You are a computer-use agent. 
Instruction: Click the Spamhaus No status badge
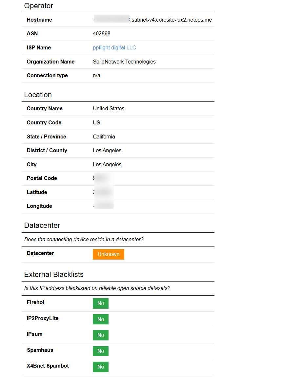[x=101, y=351]
